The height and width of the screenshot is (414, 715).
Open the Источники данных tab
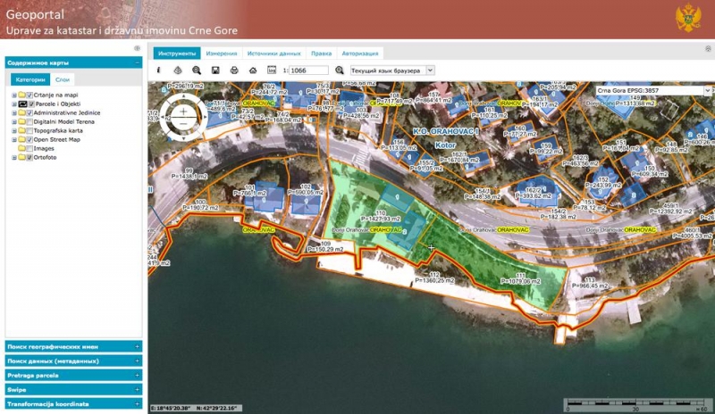274,54
